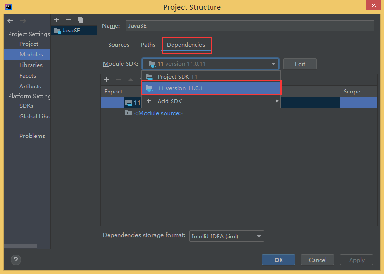Viewport: 384px width, 274px height.
Task: Open help with the question mark icon
Action: pyautogui.click(x=16, y=260)
